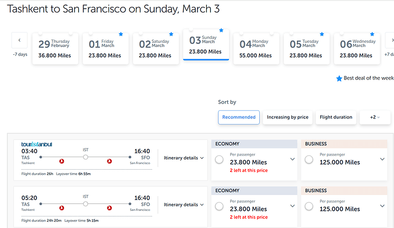The width and height of the screenshot is (394, 228).
Task: Click the second Turkish Airlines icon on the 03:40 flight
Action: [109, 161]
